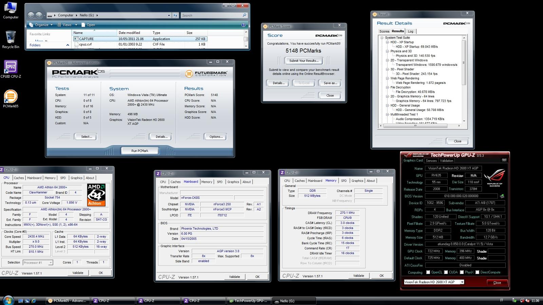
Task: Click Select... under Tests in PCMark05
Action: [x=86, y=137]
